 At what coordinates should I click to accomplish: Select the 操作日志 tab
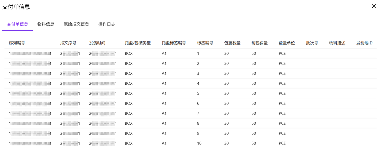tap(107, 24)
